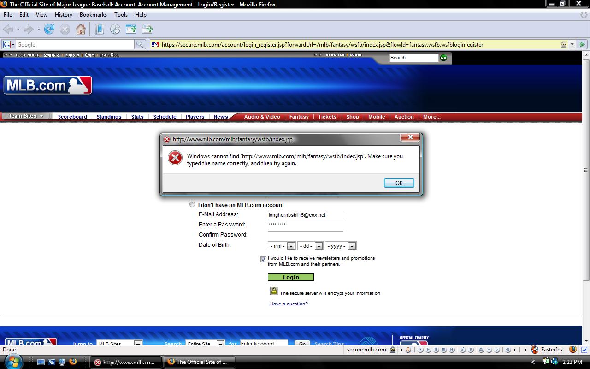Click the FoxyTunes volume speaker icon
This screenshot has width=590, height=369.
[507, 350]
